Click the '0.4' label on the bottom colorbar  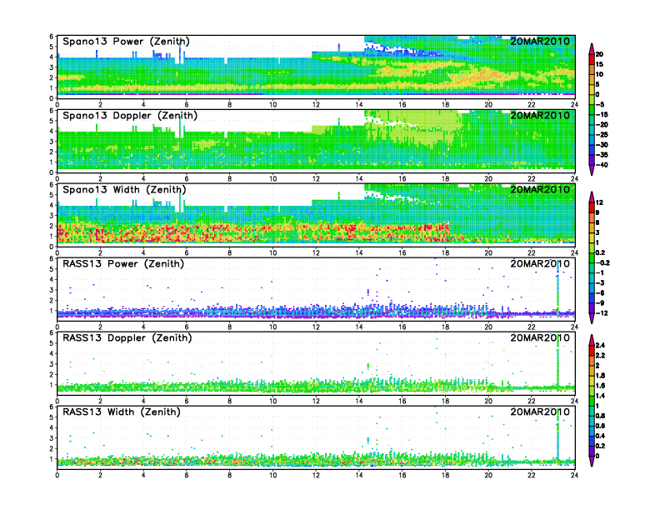tap(600, 436)
